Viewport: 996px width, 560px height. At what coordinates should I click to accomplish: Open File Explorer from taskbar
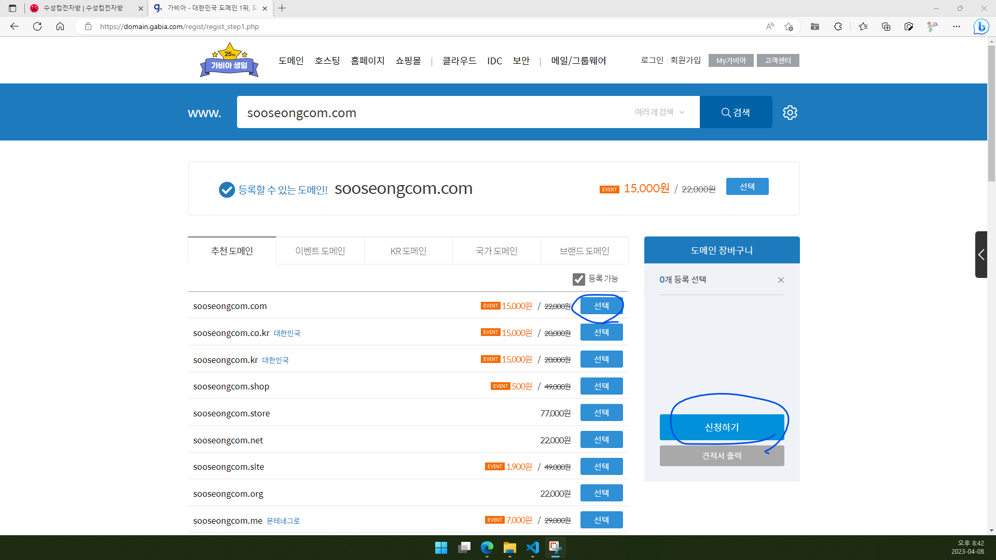click(x=510, y=548)
